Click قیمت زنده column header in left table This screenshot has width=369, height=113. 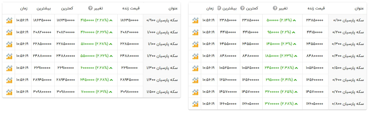pos(131,8)
